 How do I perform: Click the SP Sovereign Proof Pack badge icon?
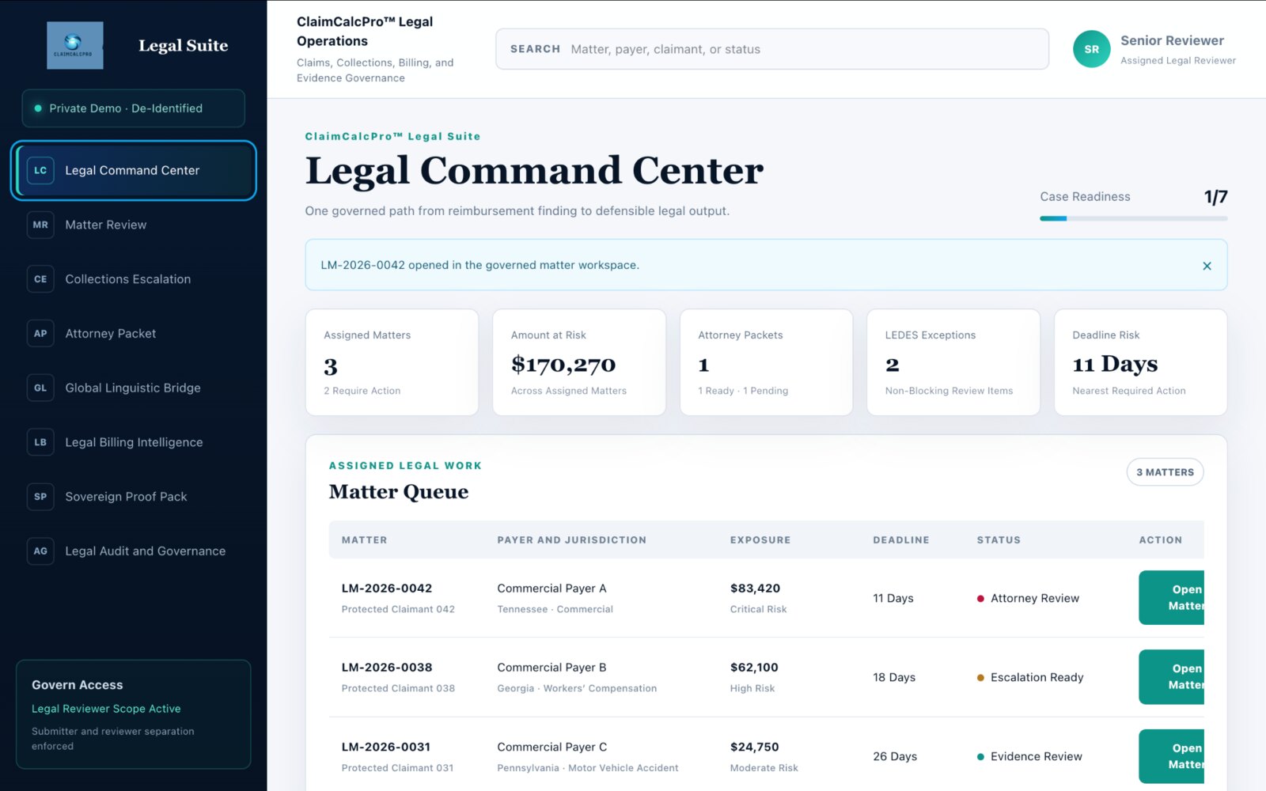tap(40, 497)
